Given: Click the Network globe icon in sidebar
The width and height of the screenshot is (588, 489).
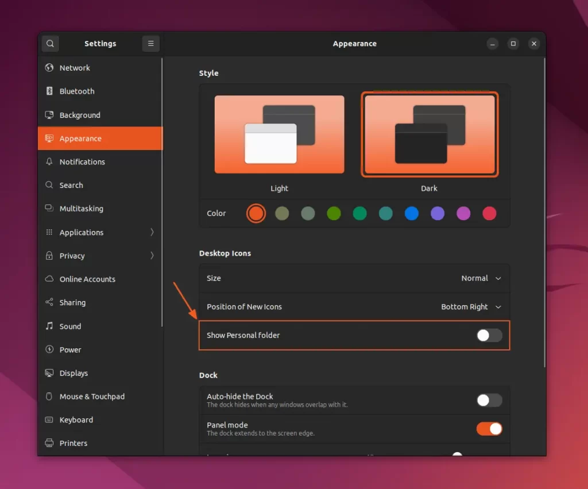Looking at the screenshot, I should (x=49, y=68).
